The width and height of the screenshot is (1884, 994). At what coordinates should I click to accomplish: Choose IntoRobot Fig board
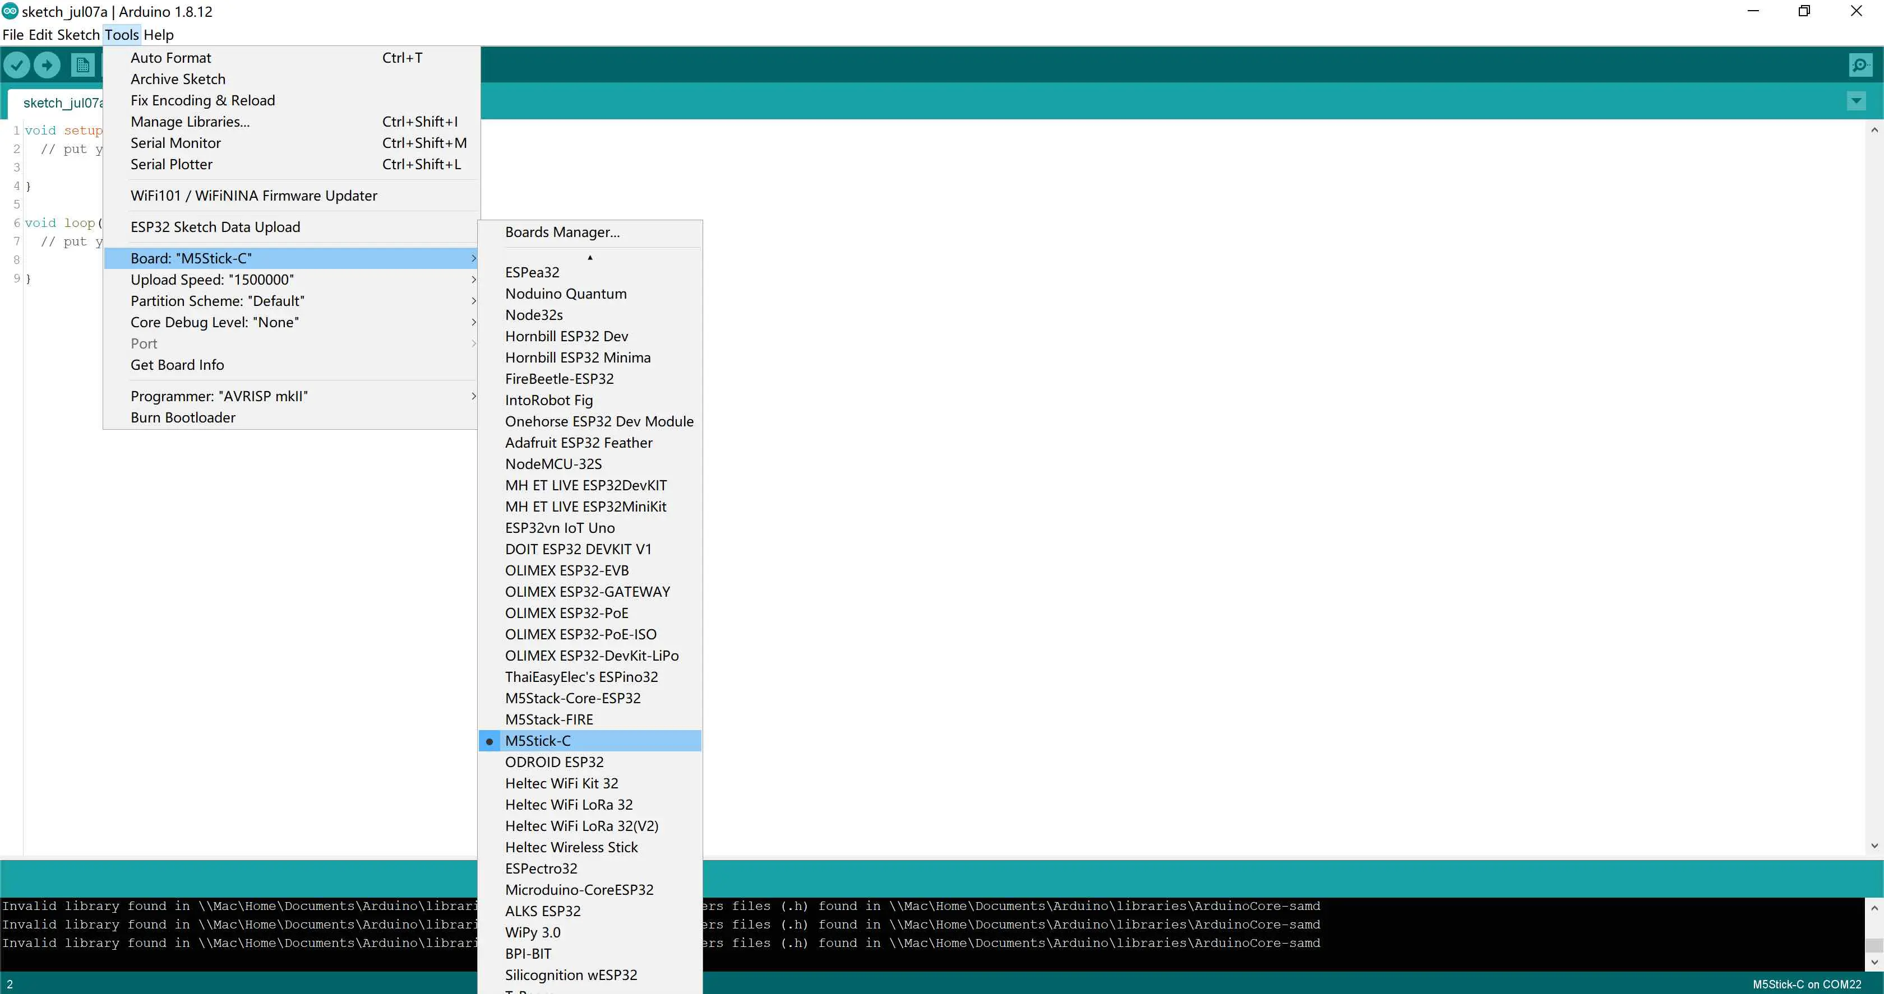(x=589, y=400)
